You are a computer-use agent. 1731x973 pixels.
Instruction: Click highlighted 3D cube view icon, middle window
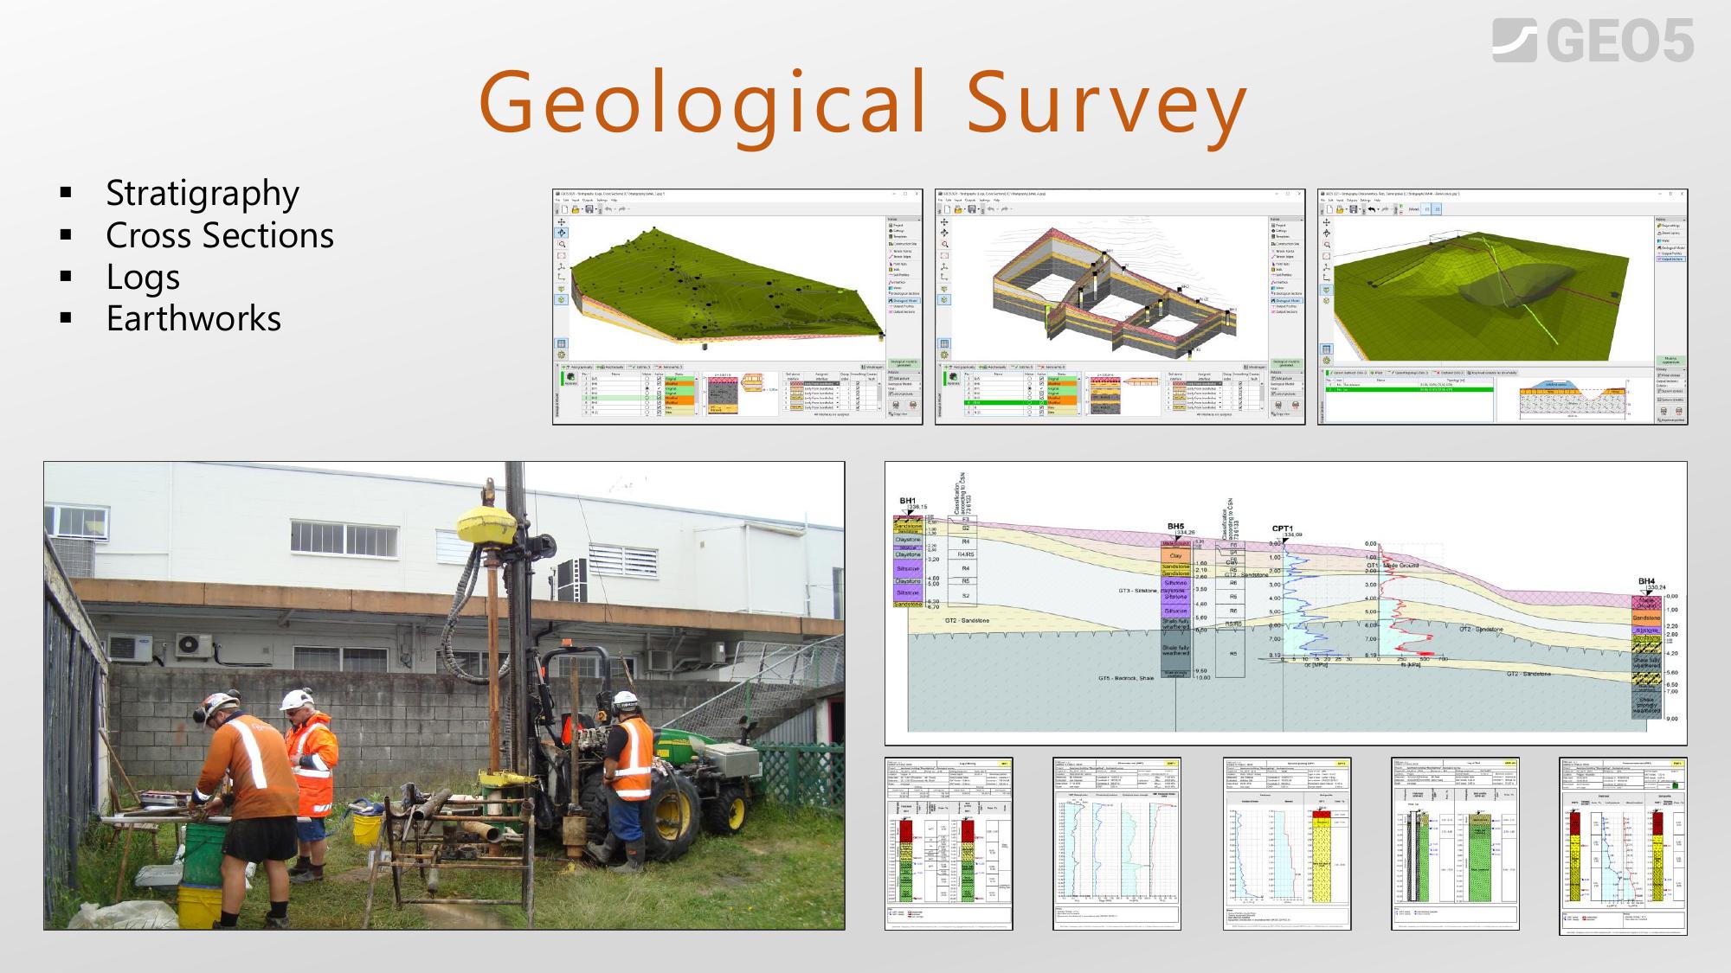point(944,299)
